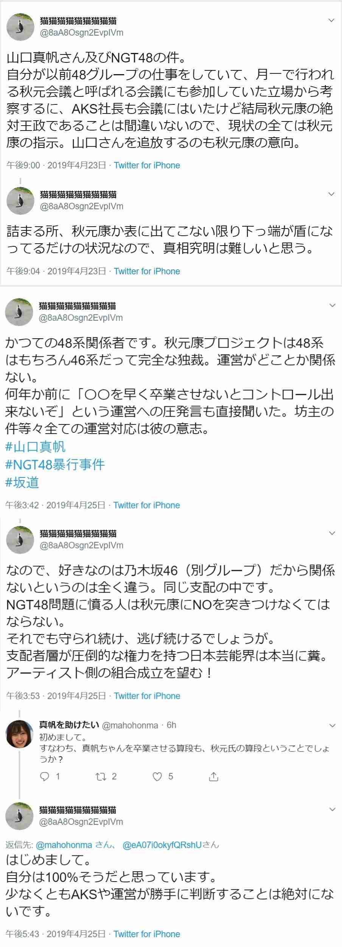Expand the chevron menu on the 3:42 tweet
342x947 pixels.
click(x=332, y=305)
